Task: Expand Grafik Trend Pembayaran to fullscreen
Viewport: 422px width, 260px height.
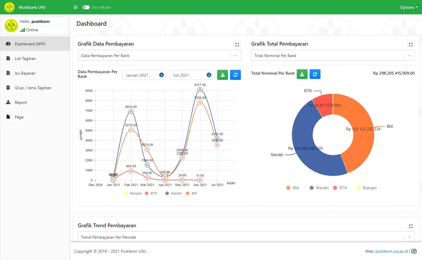Action: (x=411, y=226)
